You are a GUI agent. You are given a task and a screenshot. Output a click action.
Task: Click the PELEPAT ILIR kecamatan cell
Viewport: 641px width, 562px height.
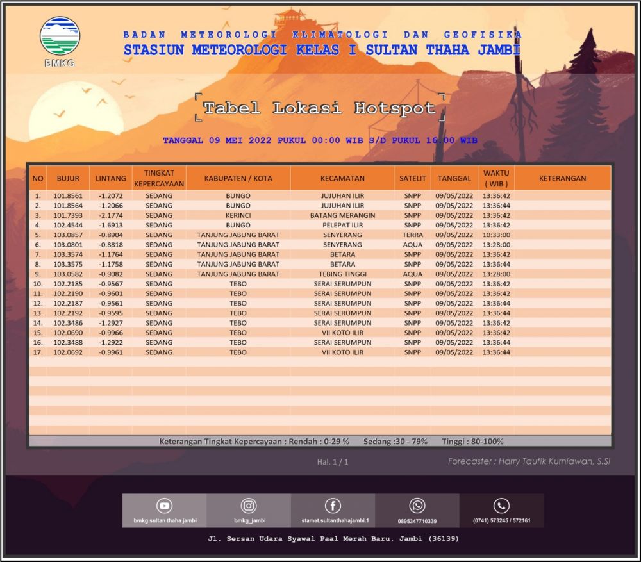(x=342, y=225)
